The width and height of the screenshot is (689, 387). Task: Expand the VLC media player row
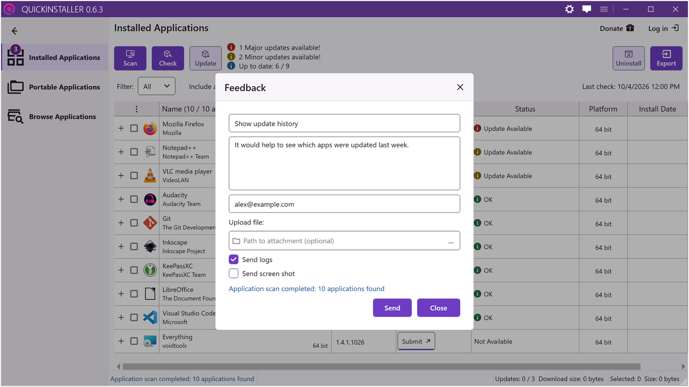click(121, 176)
